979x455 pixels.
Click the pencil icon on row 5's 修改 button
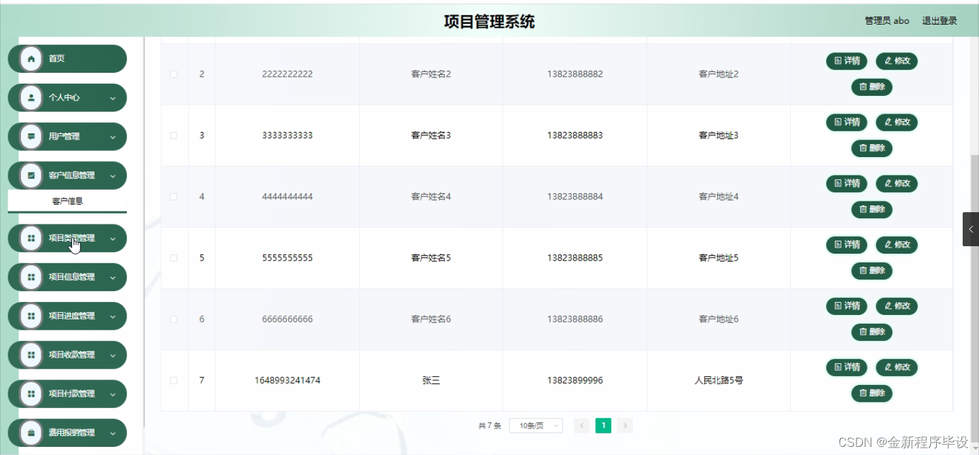[x=888, y=244]
